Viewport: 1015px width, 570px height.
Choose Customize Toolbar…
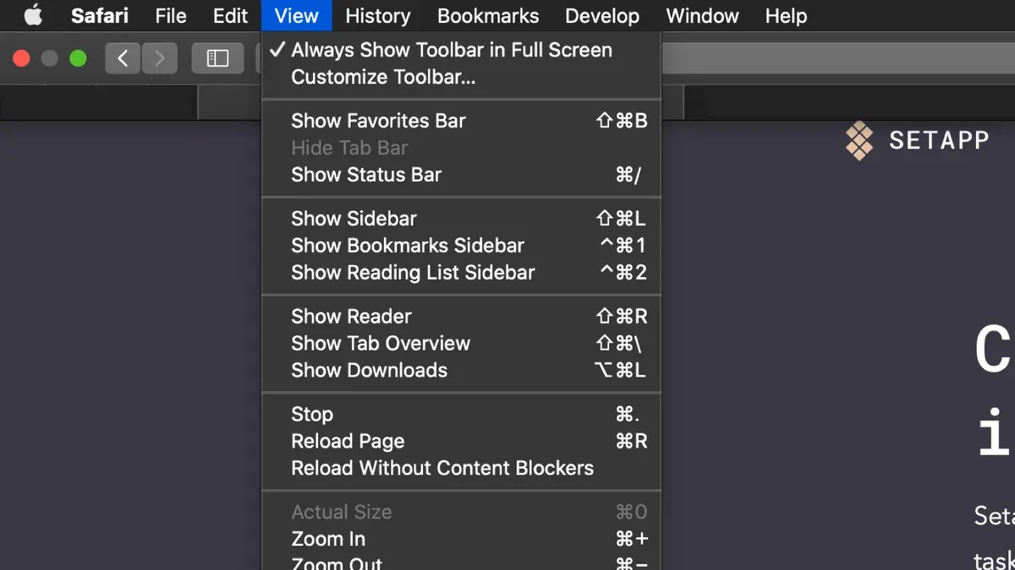(461, 77)
